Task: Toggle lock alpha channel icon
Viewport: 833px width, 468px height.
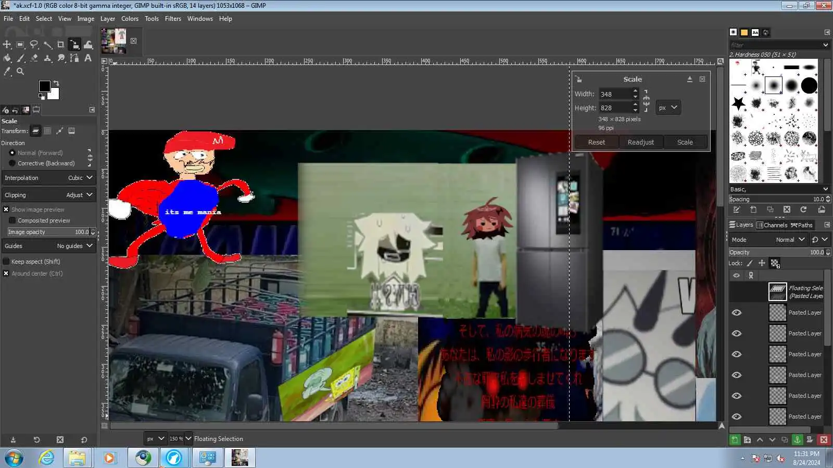Action: (x=775, y=263)
